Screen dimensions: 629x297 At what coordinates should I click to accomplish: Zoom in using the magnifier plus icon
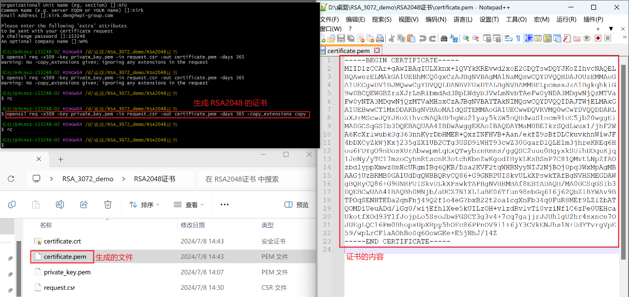point(465,38)
